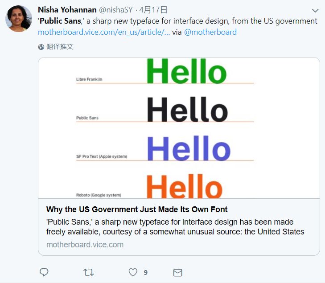
Task: Click the green Libre Franklin Hello sample
Action: tap(186, 71)
